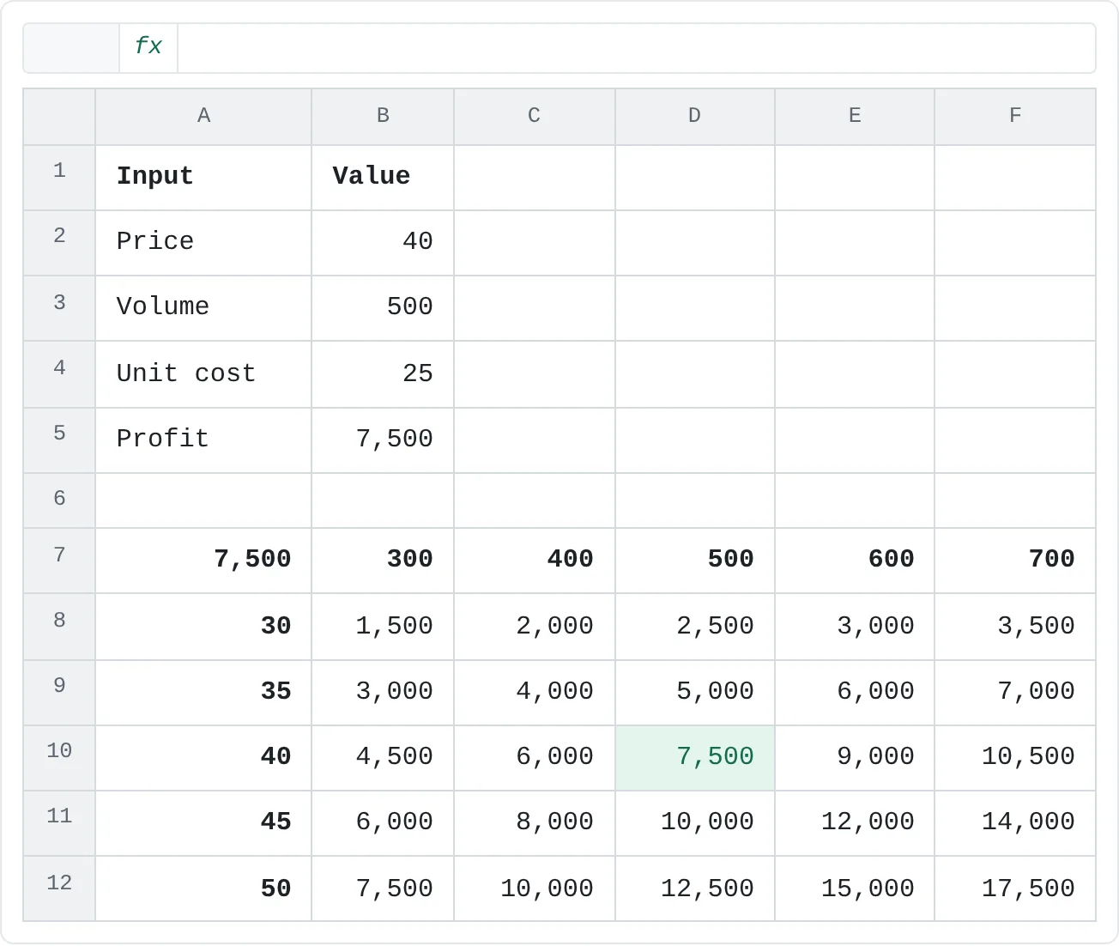Select column B header
1119x946 pixels.
coord(383,116)
